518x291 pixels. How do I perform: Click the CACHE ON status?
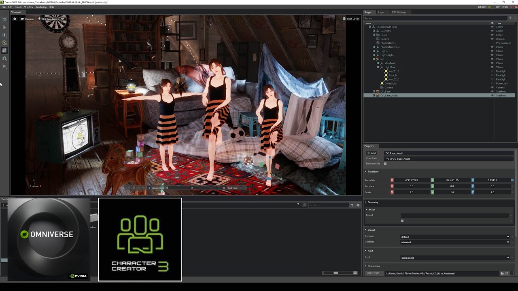484,7
